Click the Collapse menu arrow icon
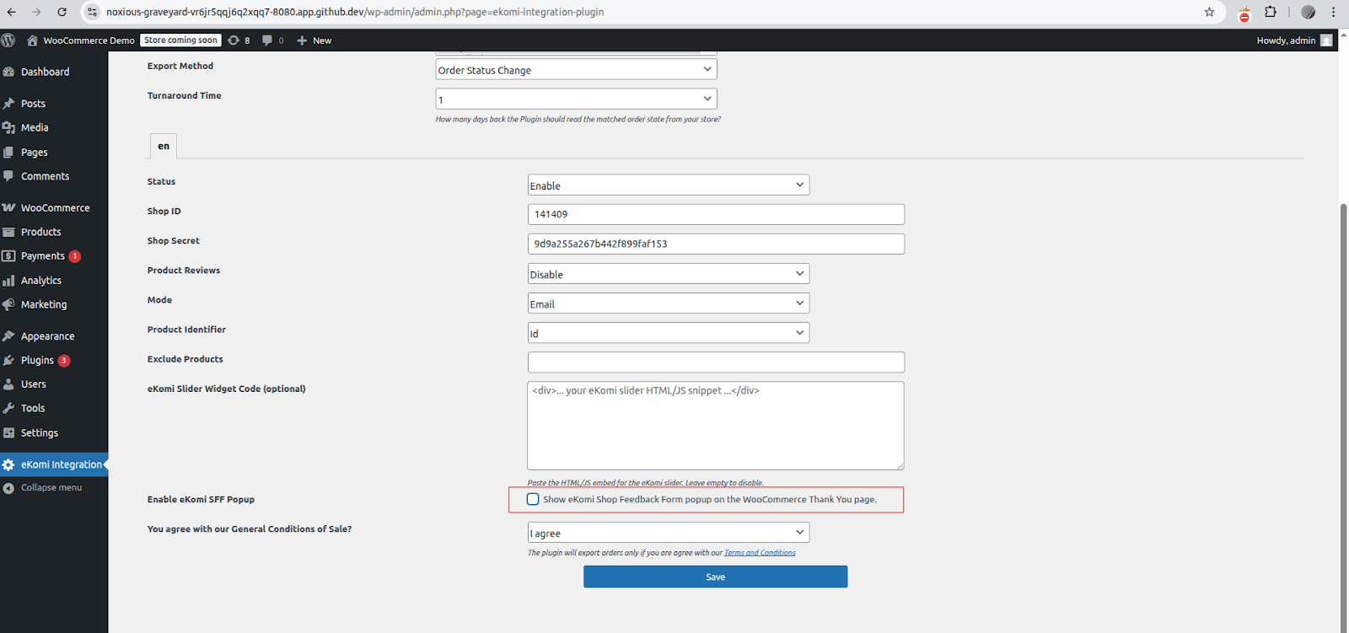The image size is (1349, 633). (x=8, y=488)
